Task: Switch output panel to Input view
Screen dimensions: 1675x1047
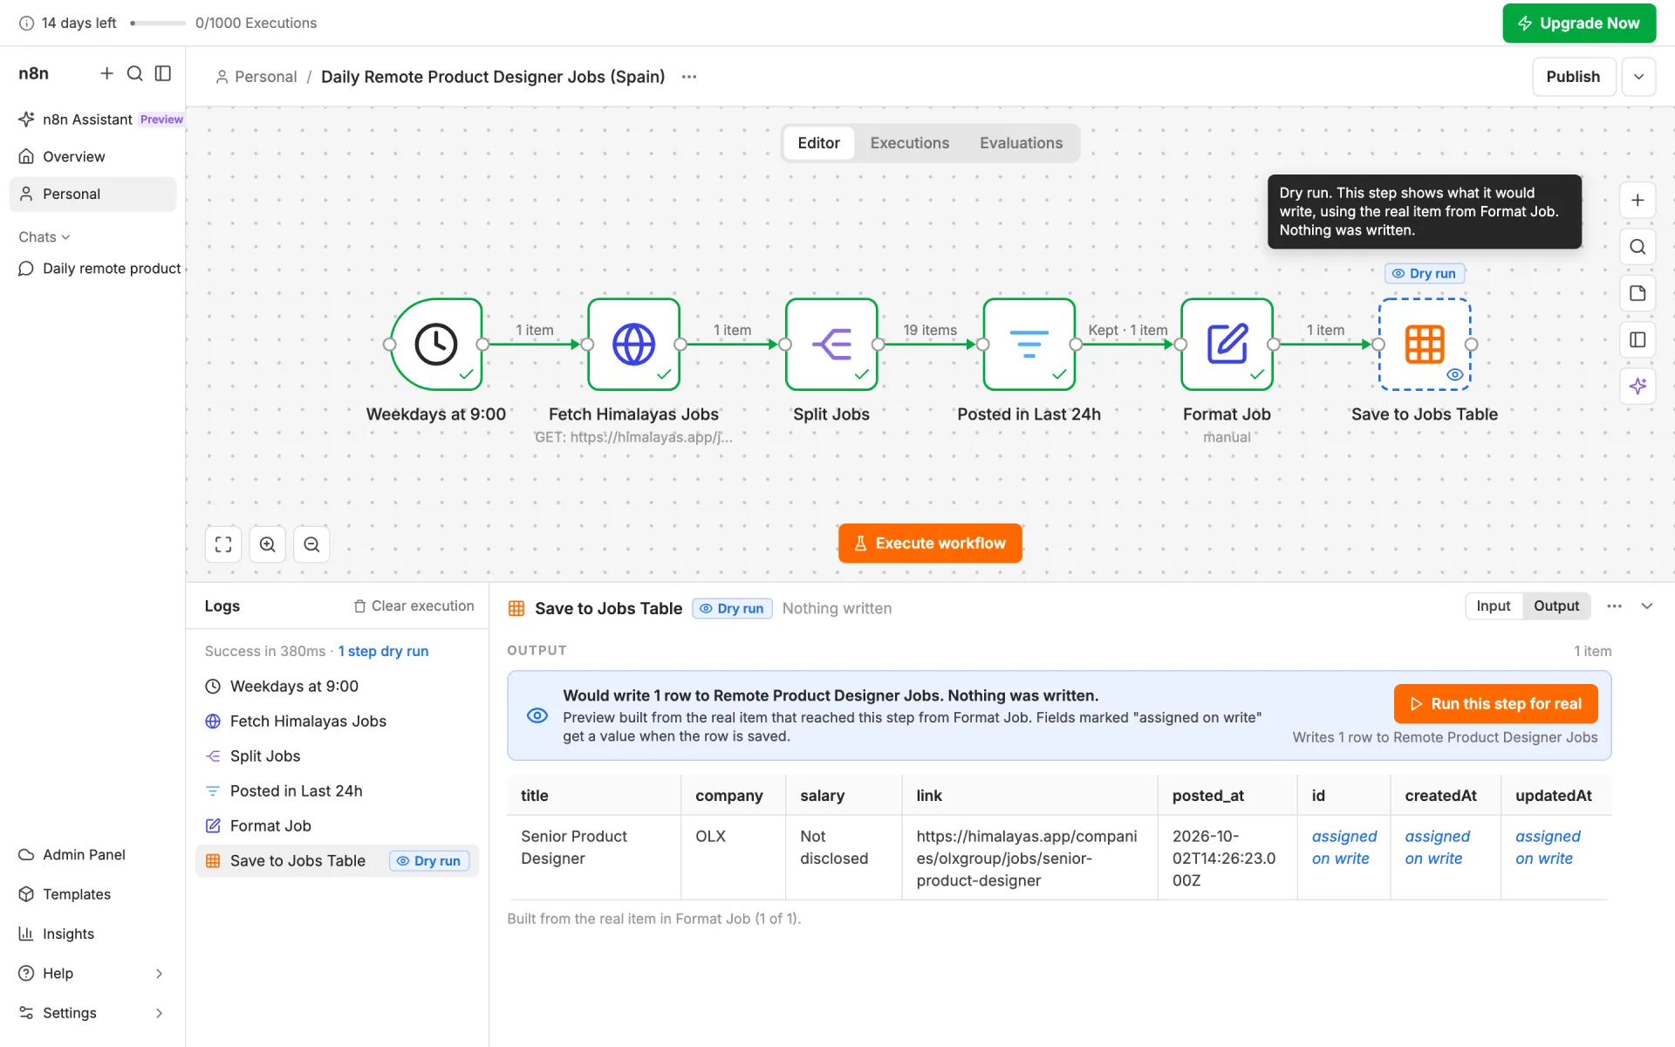Action: pos(1493,606)
